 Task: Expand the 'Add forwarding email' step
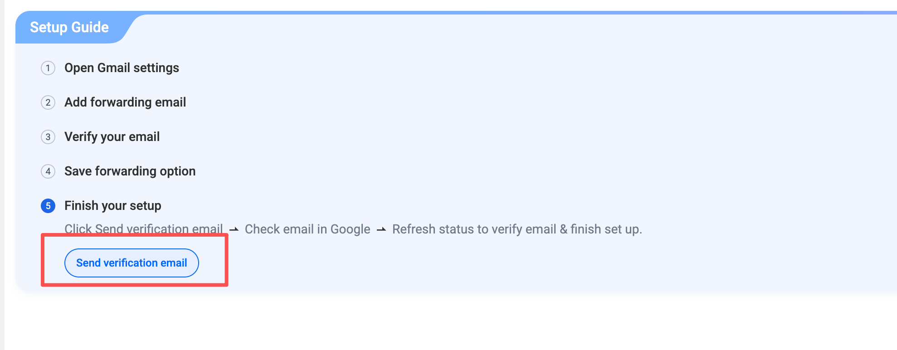(x=125, y=102)
